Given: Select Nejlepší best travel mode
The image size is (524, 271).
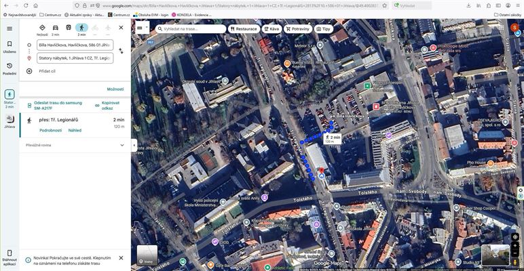Looking at the screenshot, I should click(42, 28).
